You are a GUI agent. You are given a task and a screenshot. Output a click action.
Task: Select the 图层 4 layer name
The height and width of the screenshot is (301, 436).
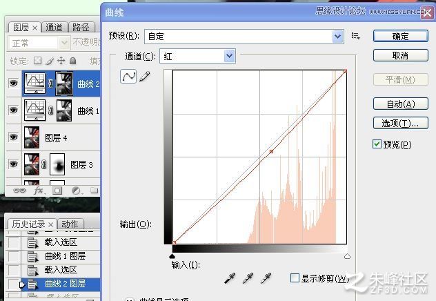coord(56,137)
